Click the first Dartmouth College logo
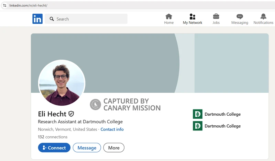The height and width of the screenshot is (161, 275). [x=198, y=114]
